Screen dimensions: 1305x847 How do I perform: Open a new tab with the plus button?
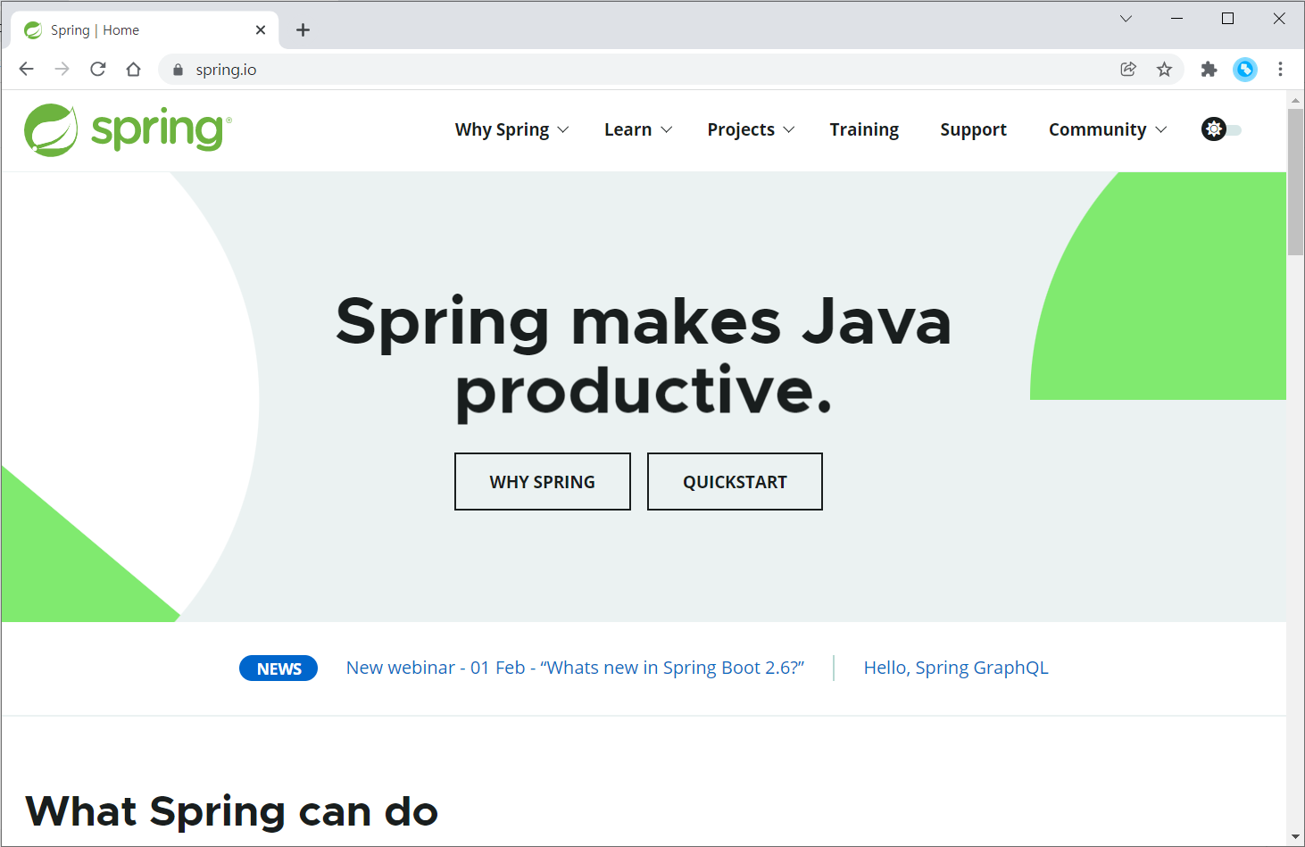pos(303,29)
